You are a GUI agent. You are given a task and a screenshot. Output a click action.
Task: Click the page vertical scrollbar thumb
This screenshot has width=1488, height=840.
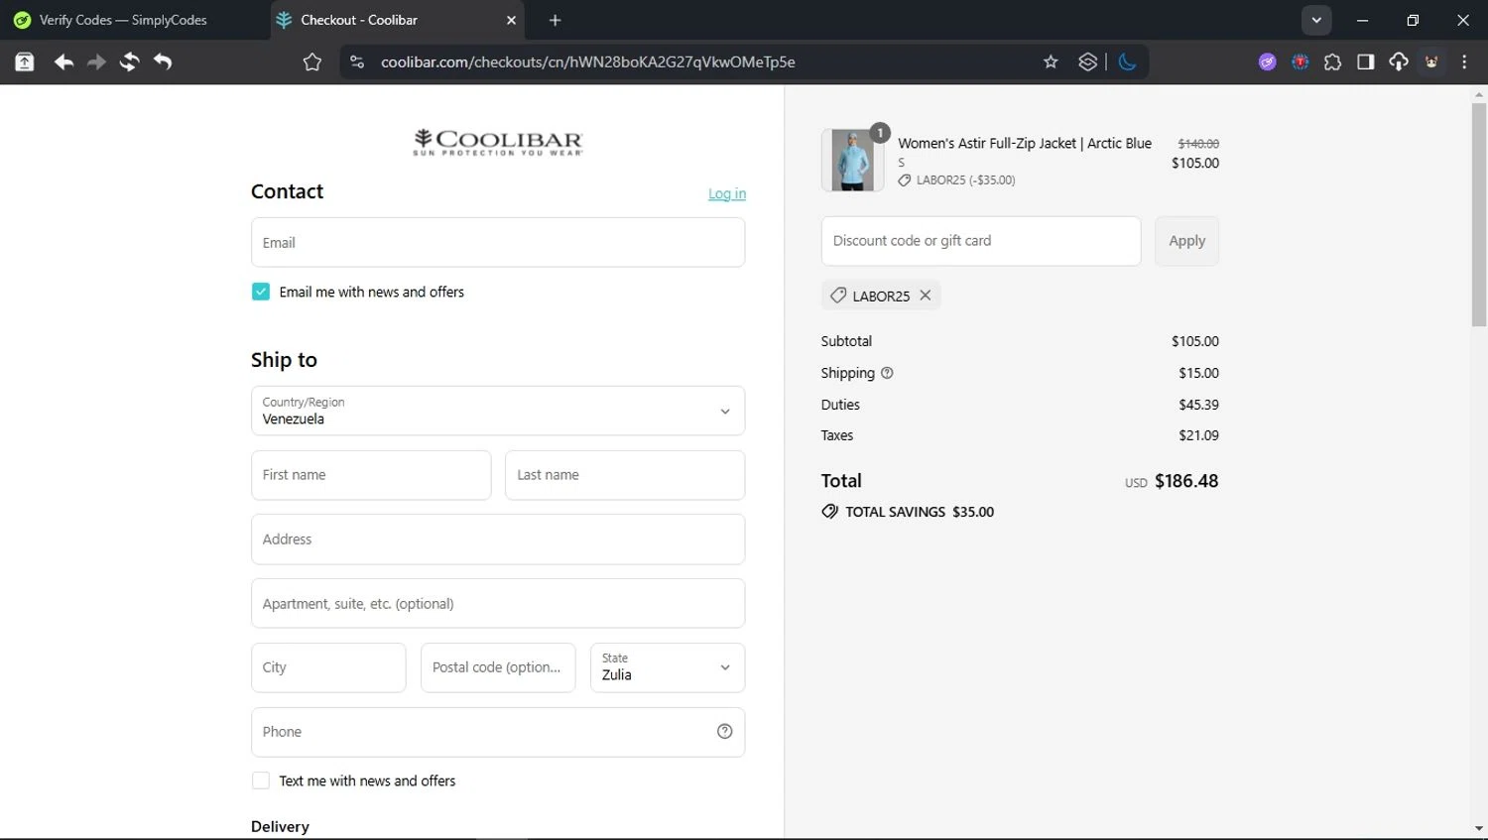(1479, 214)
